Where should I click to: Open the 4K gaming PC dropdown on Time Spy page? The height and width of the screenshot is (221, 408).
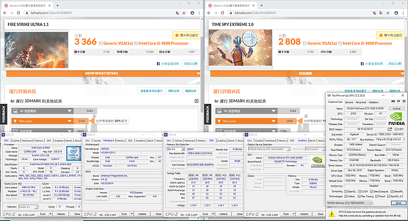tap(246, 111)
